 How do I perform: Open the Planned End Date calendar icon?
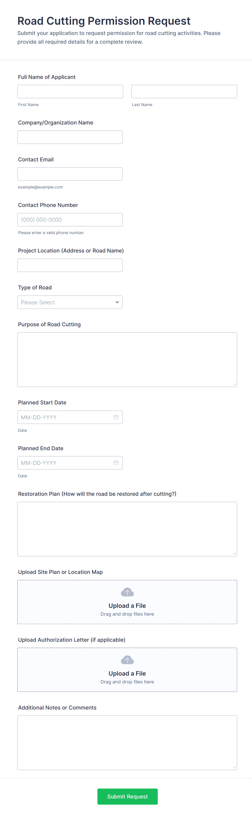pos(116,463)
